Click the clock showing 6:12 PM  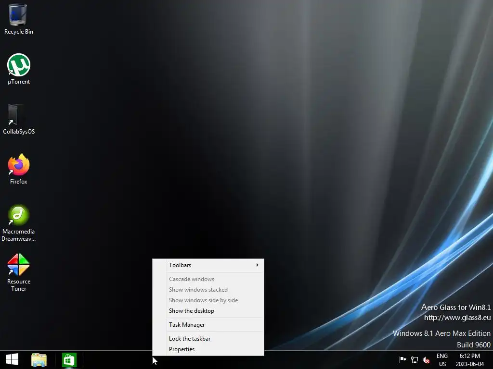470,360
